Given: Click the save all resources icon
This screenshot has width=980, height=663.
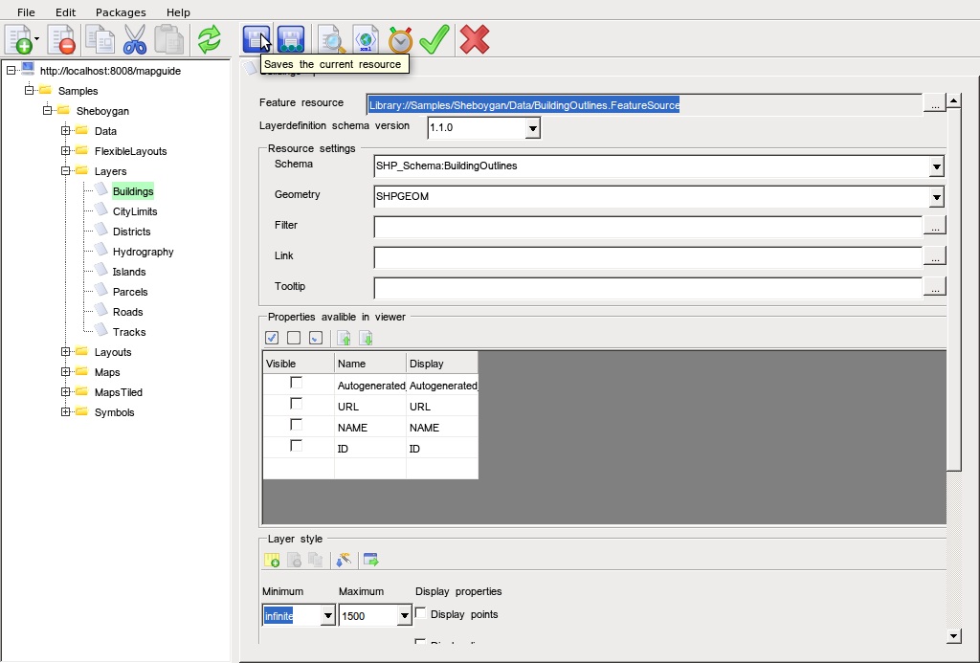Looking at the screenshot, I should (291, 40).
